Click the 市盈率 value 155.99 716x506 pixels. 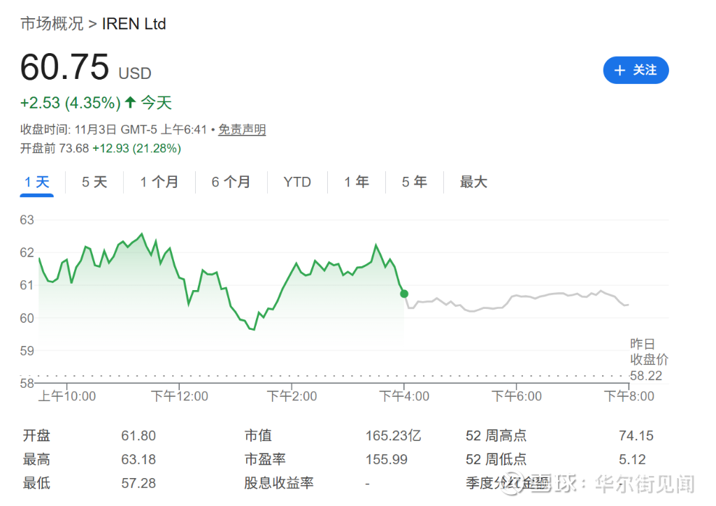(386, 459)
